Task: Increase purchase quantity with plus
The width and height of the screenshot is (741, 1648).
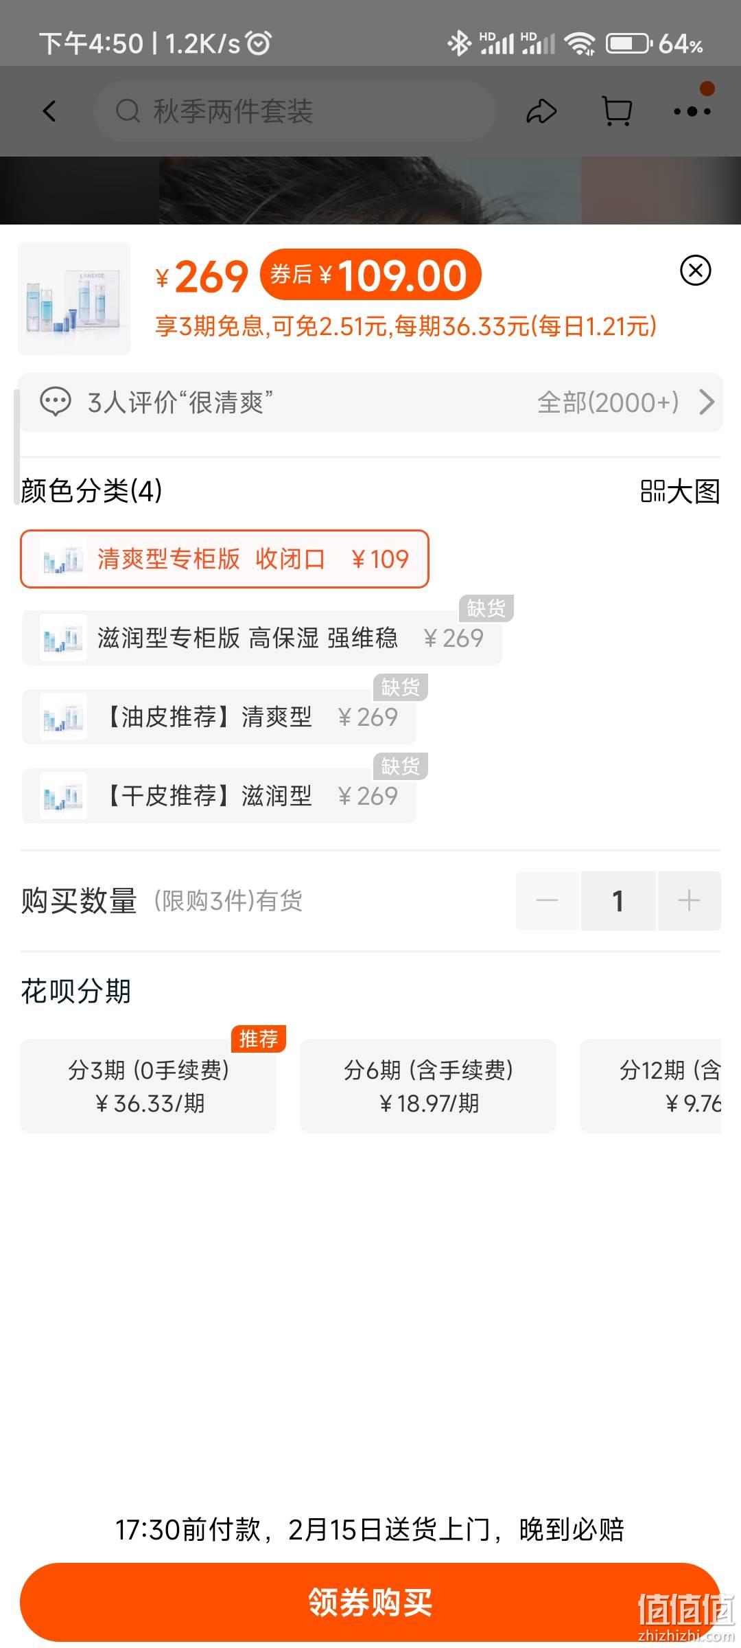Action: click(x=689, y=901)
